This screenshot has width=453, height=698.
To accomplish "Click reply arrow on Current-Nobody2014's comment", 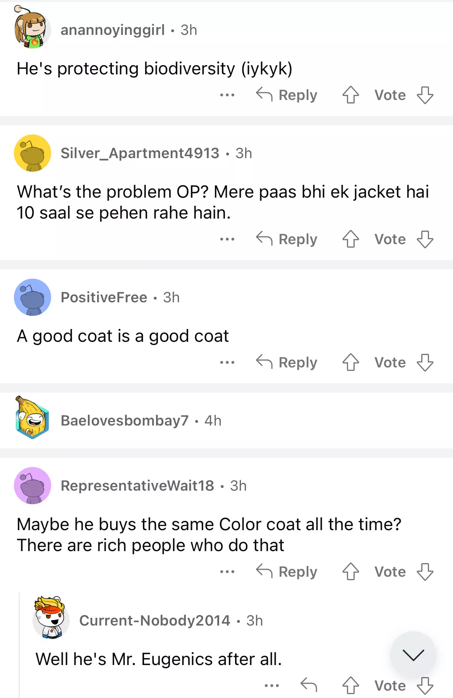I will [309, 685].
